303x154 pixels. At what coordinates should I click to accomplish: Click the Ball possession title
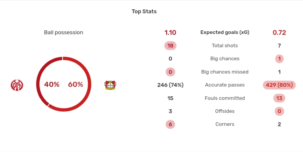(x=64, y=33)
